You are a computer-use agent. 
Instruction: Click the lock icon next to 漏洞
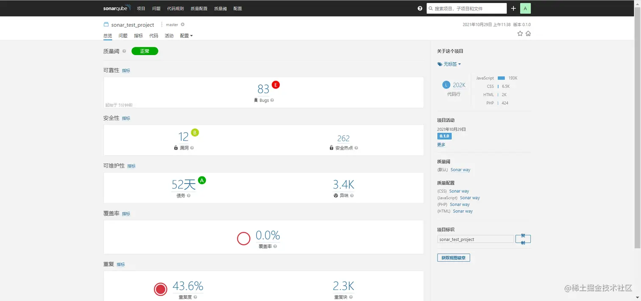click(x=176, y=148)
